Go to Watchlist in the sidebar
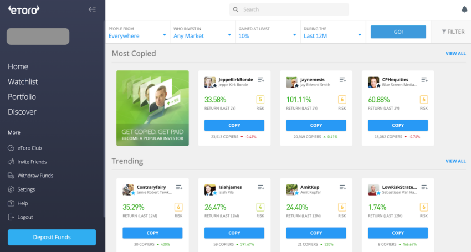The image size is (471, 252). (23, 81)
